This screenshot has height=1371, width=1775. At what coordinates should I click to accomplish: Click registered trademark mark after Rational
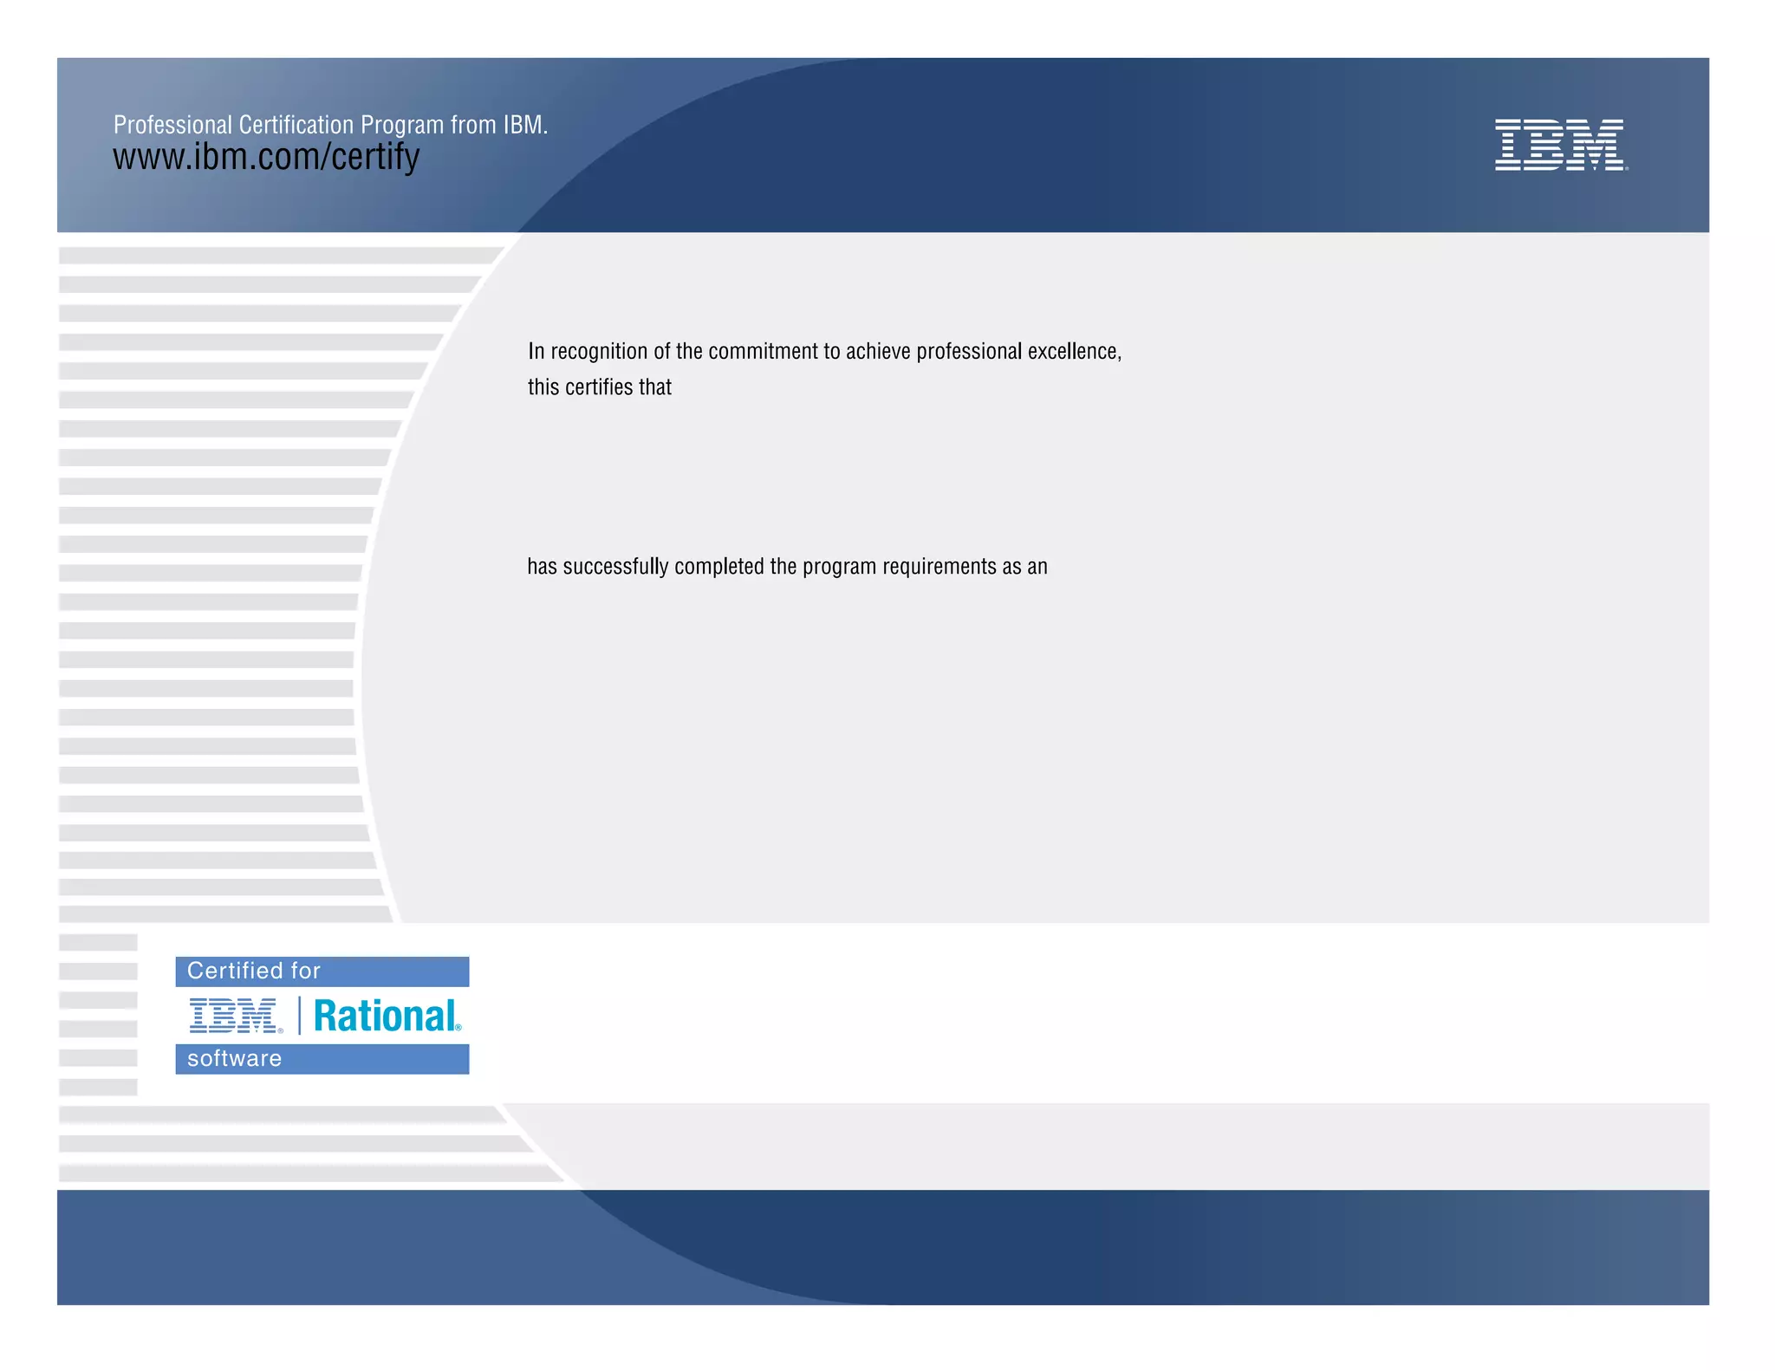click(458, 1028)
